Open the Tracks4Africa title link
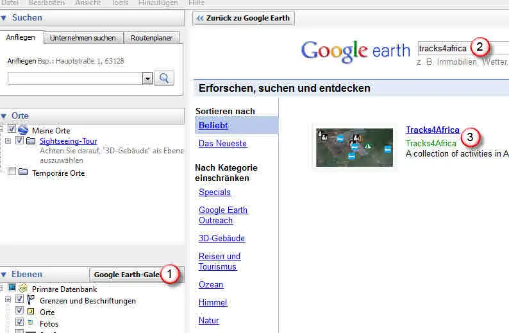Image resolution: width=509 pixels, height=333 pixels. coord(432,130)
